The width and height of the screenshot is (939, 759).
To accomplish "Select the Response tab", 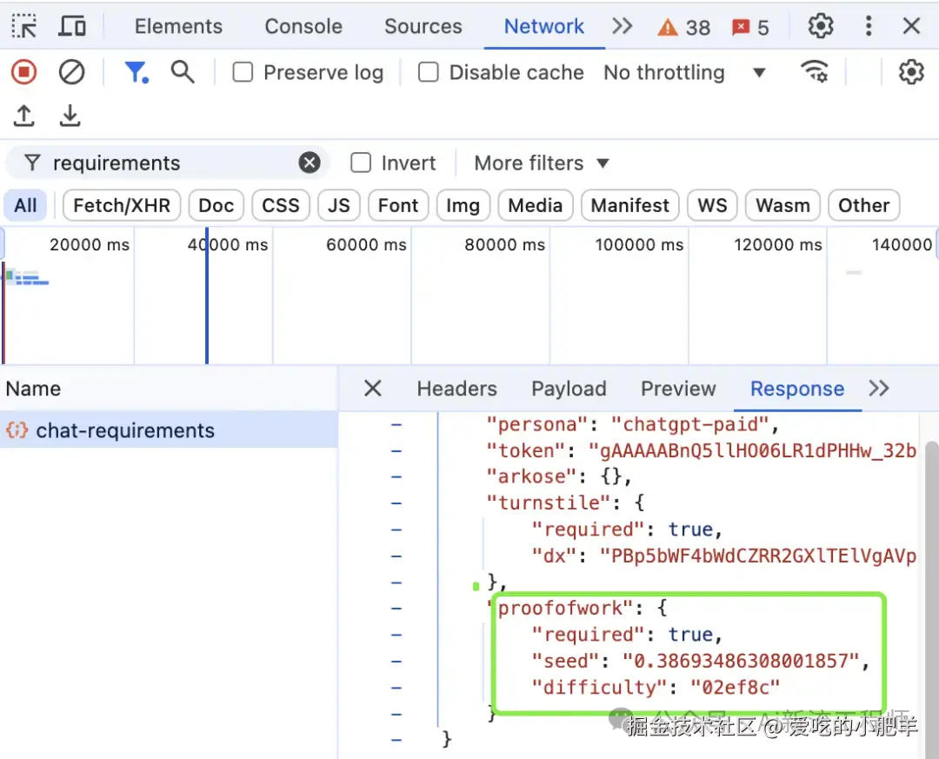I will click(x=797, y=389).
